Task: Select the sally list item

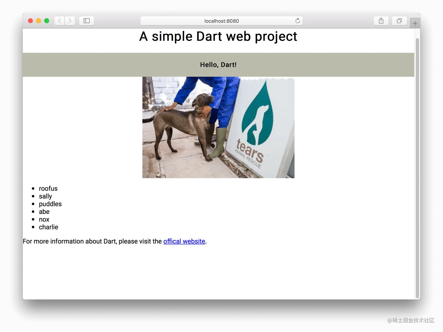Action: click(45, 196)
